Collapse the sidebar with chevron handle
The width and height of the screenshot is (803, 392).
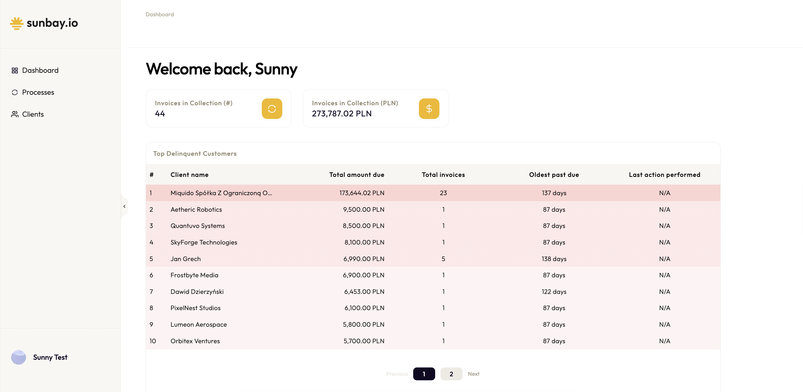click(124, 206)
